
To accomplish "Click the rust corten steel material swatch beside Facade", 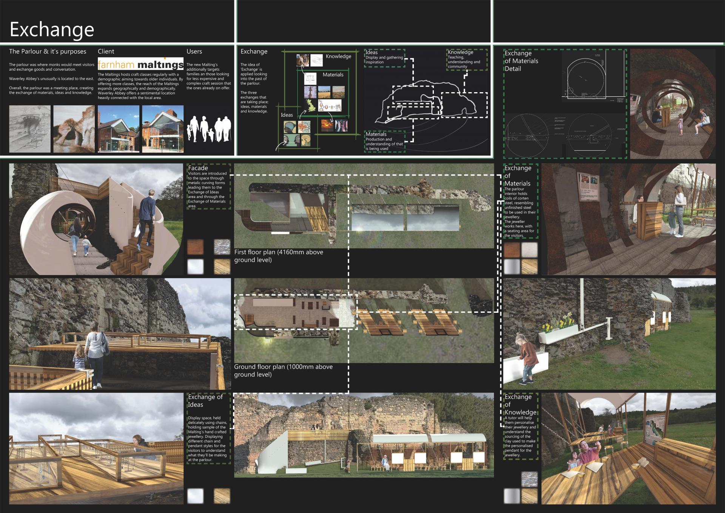I will (x=195, y=247).
